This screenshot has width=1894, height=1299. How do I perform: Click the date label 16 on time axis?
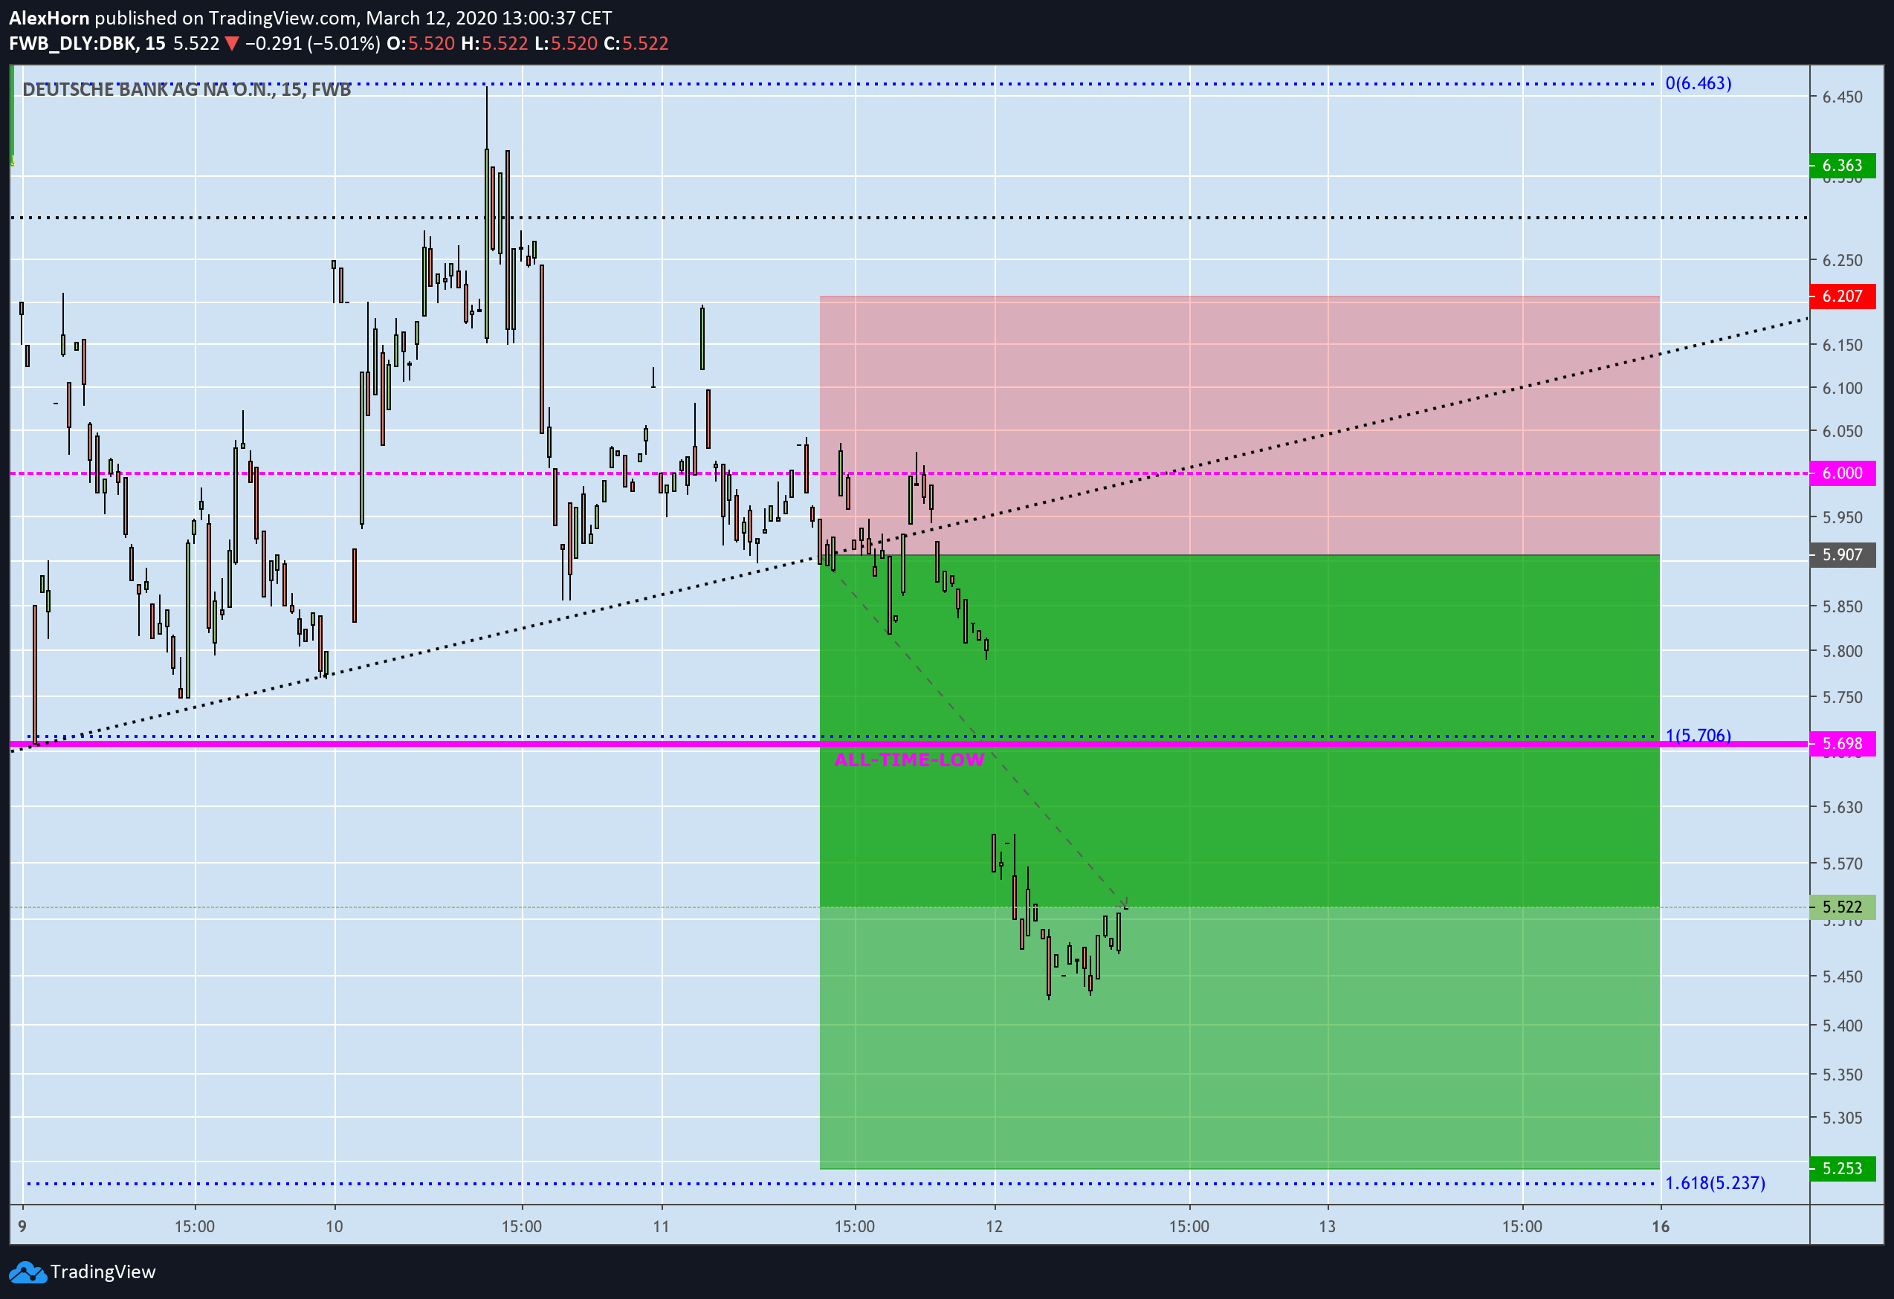[x=1660, y=1225]
